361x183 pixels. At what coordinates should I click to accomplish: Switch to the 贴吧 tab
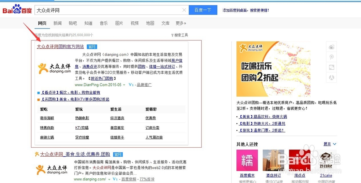(x=73, y=23)
